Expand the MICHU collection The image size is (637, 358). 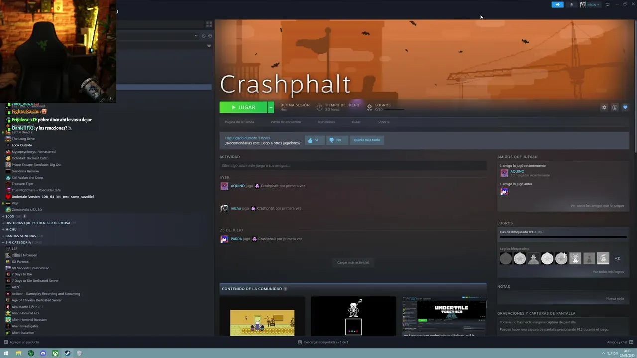click(12, 229)
